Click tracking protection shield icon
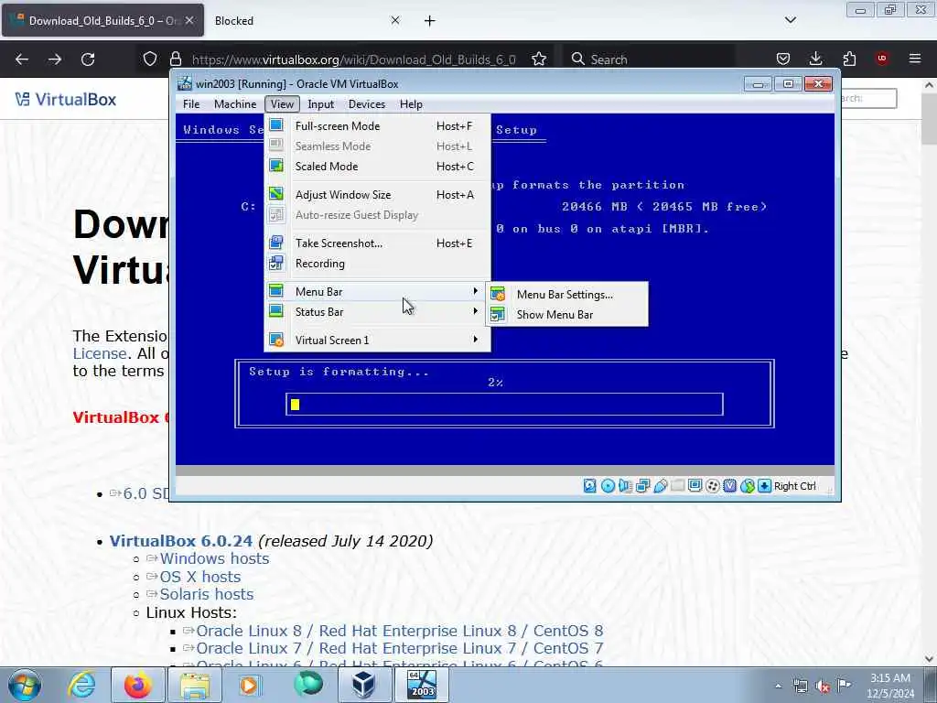Image resolution: width=937 pixels, height=703 pixels. point(150,59)
